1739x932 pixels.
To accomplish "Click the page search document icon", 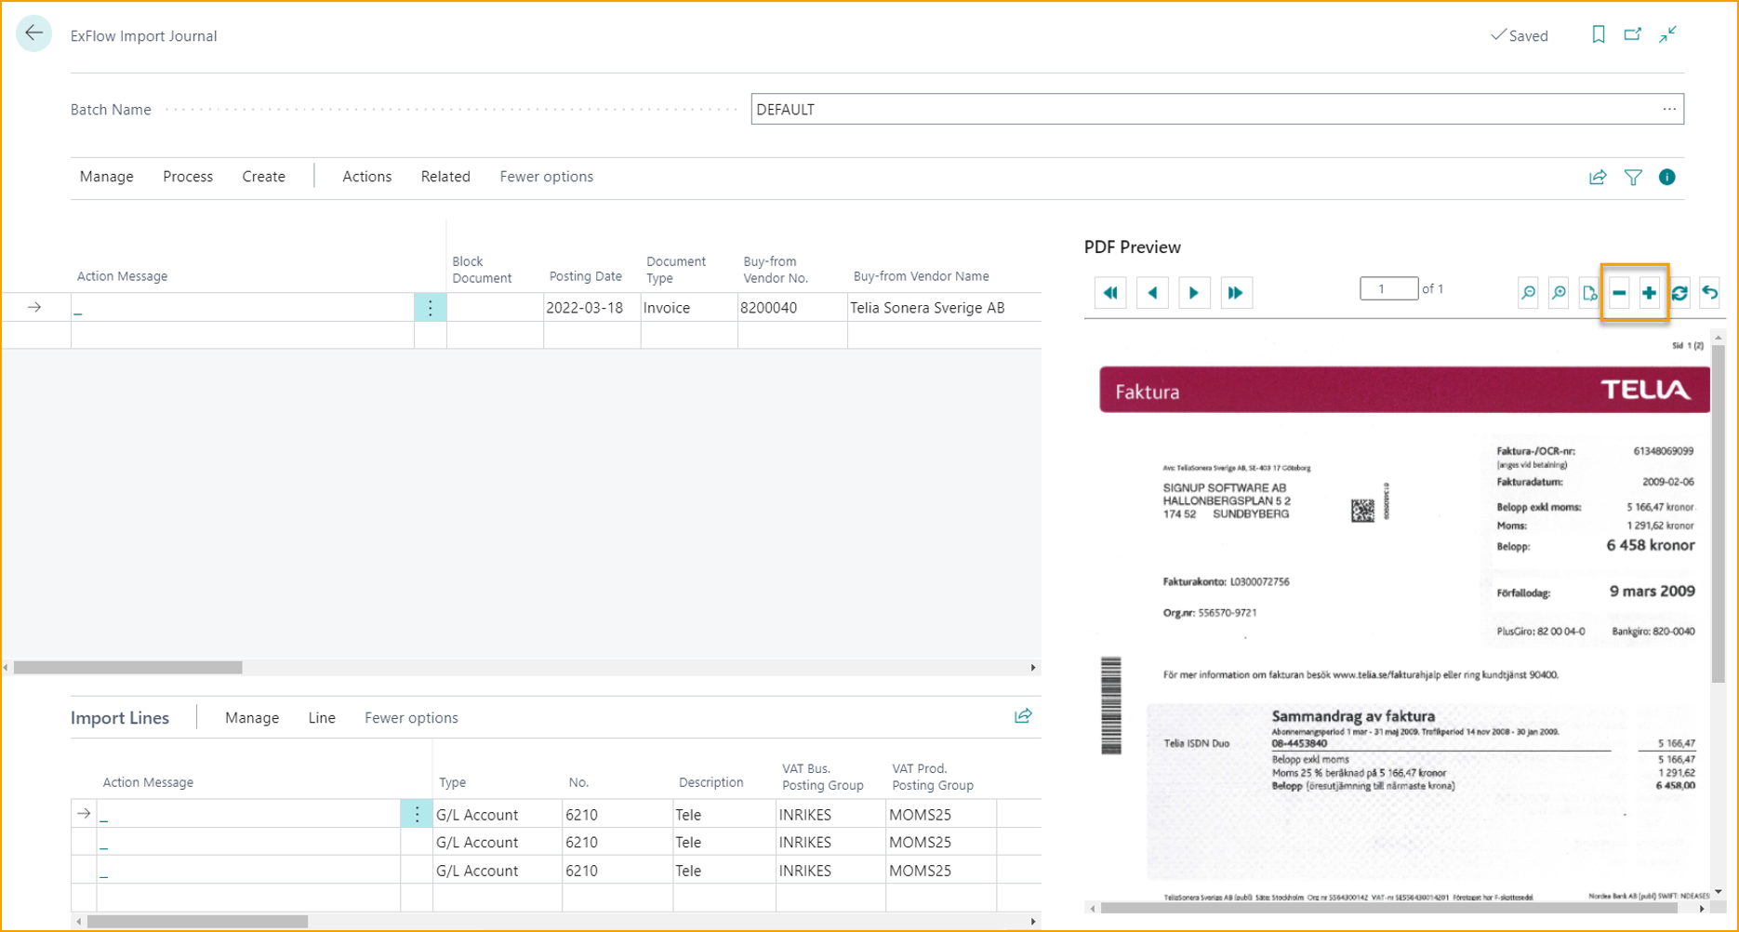I will pos(1589,293).
